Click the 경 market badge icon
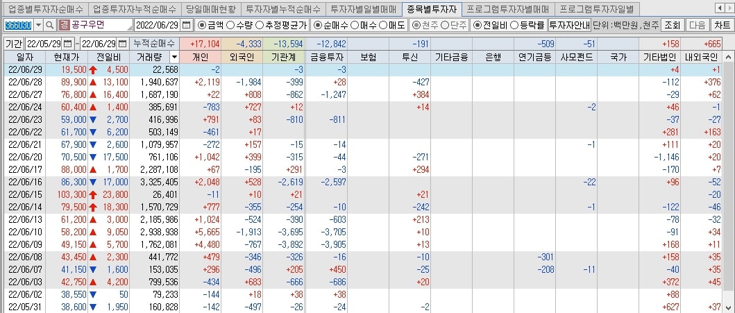The image size is (735, 313). coord(65,25)
